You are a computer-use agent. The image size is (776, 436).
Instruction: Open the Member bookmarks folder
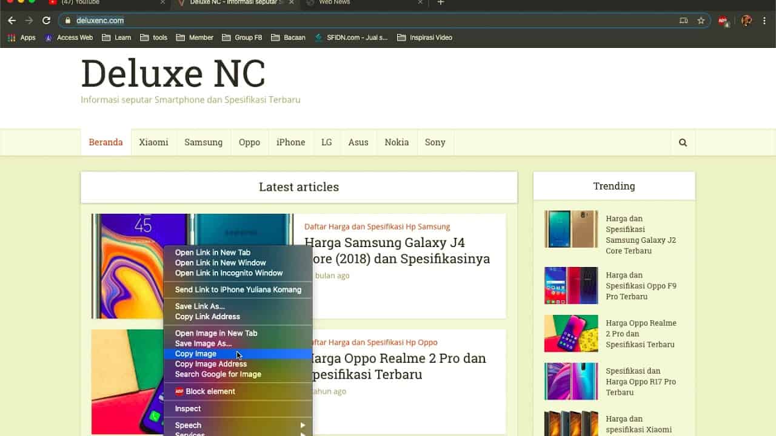(x=195, y=38)
